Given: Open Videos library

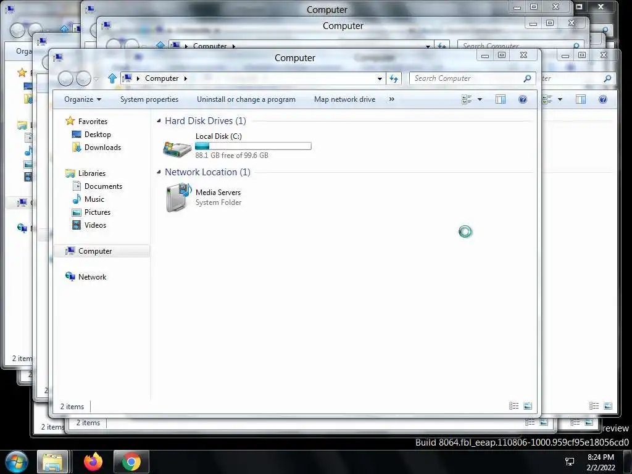Looking at the screenshot, I should click(95, 225).
